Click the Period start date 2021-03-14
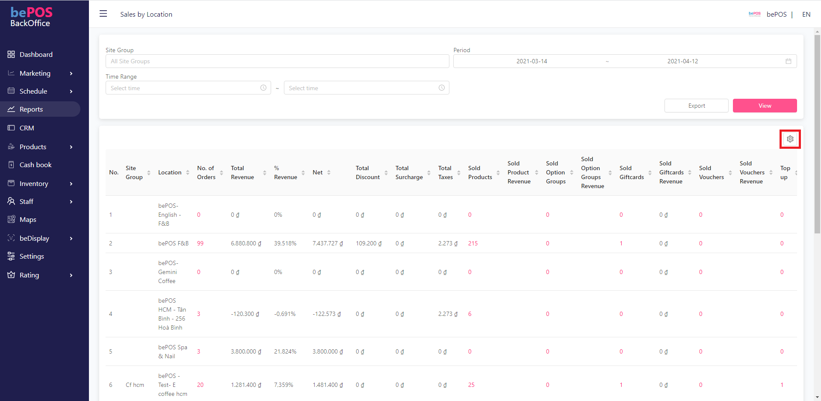The height and width of the screenshot is (401, 821). click(532, 61)
